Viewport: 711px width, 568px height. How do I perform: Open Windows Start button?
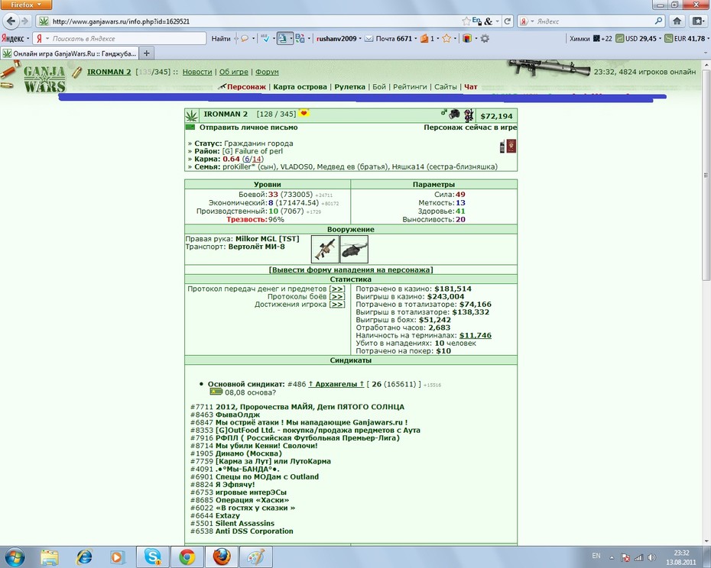pyautogui.click(x=14, y=557)
